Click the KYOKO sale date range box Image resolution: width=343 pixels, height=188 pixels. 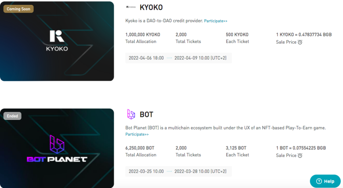click(x=178, y=58)
